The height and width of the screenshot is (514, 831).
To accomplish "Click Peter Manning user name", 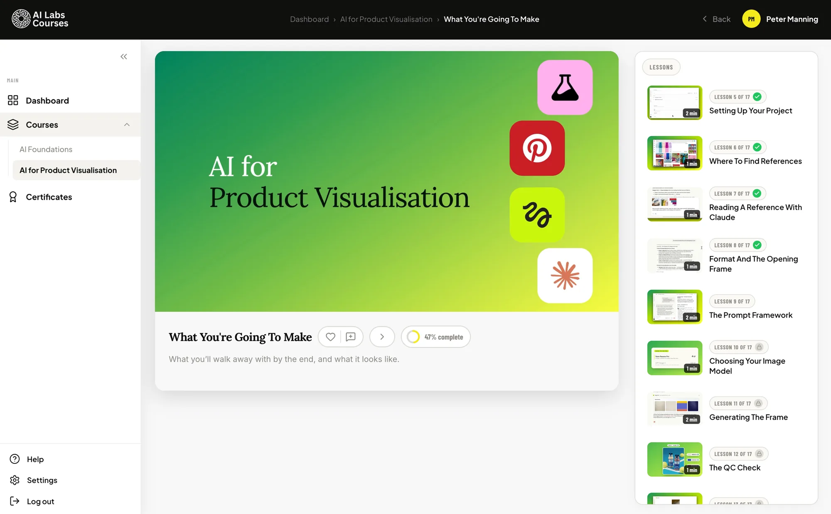I will pos(792,19).
